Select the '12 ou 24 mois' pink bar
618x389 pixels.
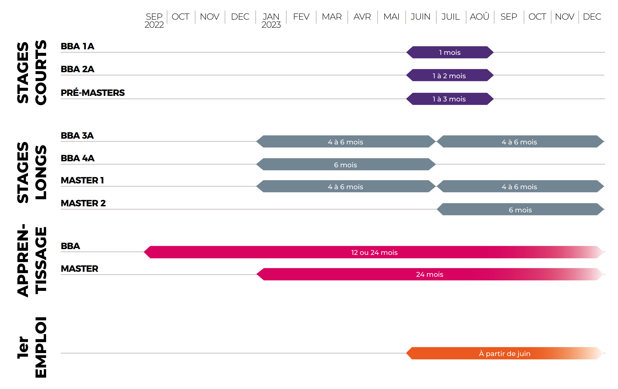(x=374, y=252)
